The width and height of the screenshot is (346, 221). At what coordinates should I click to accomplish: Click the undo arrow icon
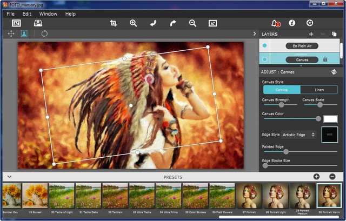pos(154,23)
